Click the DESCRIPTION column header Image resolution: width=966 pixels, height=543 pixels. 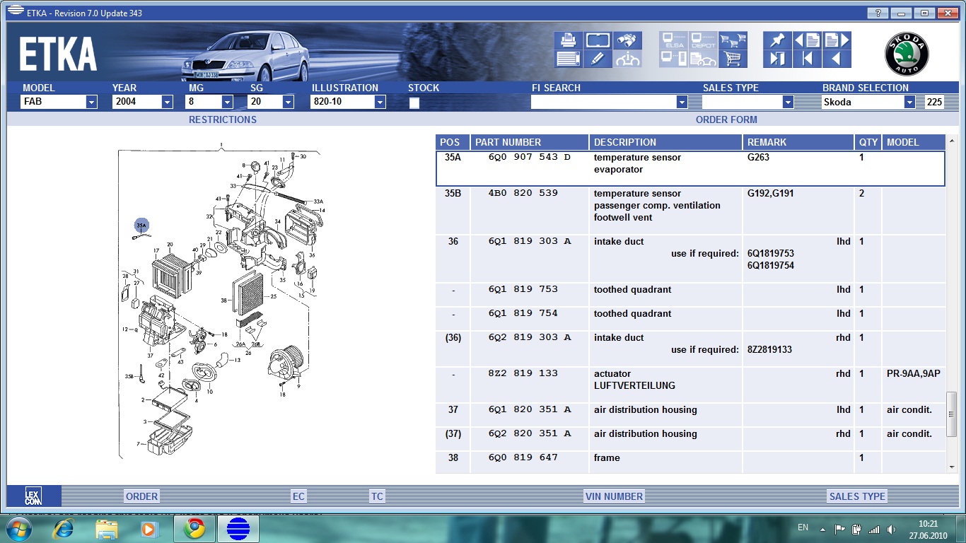point(666,142)
